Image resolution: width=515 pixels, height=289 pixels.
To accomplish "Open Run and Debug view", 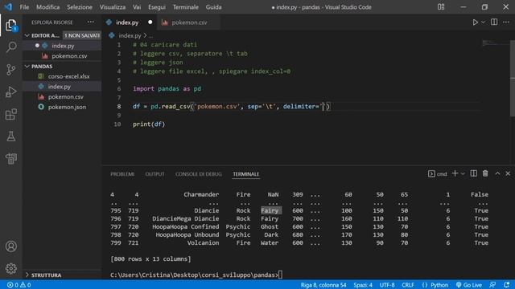I will click(x=10, y=92).
